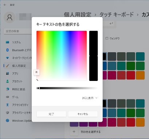Click 別の色を選択する label
The image size is (149, 139).
(91, 132)
